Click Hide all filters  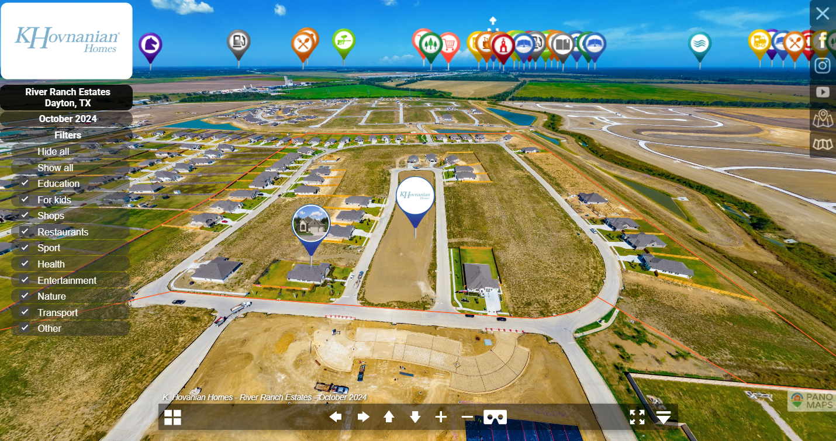point(53,151)
